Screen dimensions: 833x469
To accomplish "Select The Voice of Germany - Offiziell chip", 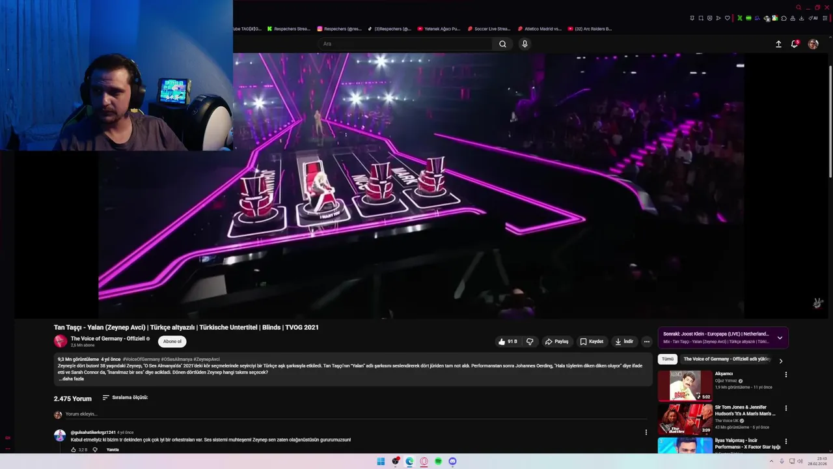I will click(x=726, y=359).
